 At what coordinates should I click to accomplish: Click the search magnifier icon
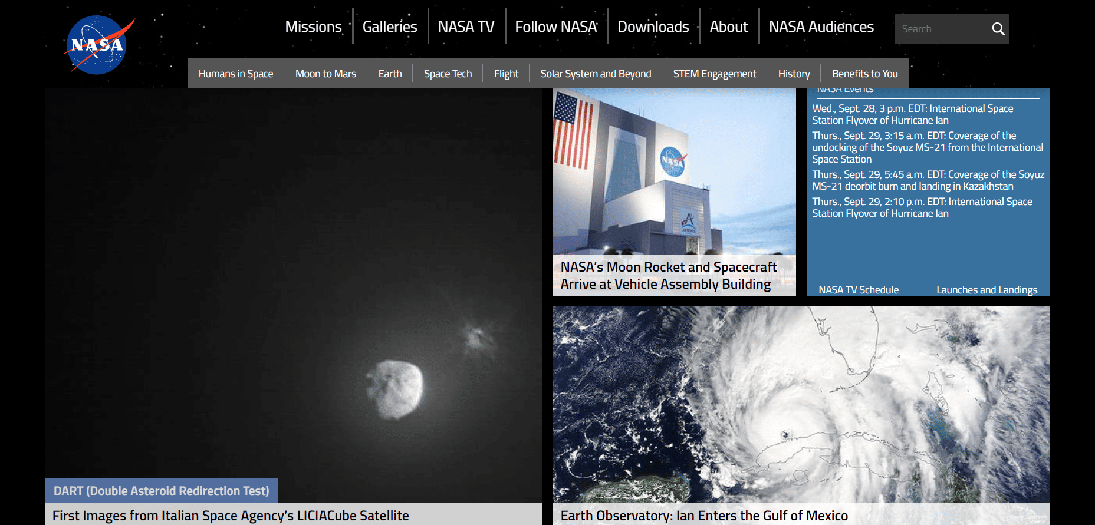[x=998, y=29]
